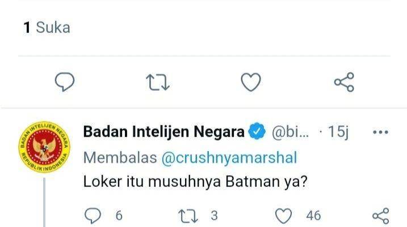Like the main tweet with heart icon
Image resolution: width=407 pixels, height=227 pixels.
tap(251, 82)
